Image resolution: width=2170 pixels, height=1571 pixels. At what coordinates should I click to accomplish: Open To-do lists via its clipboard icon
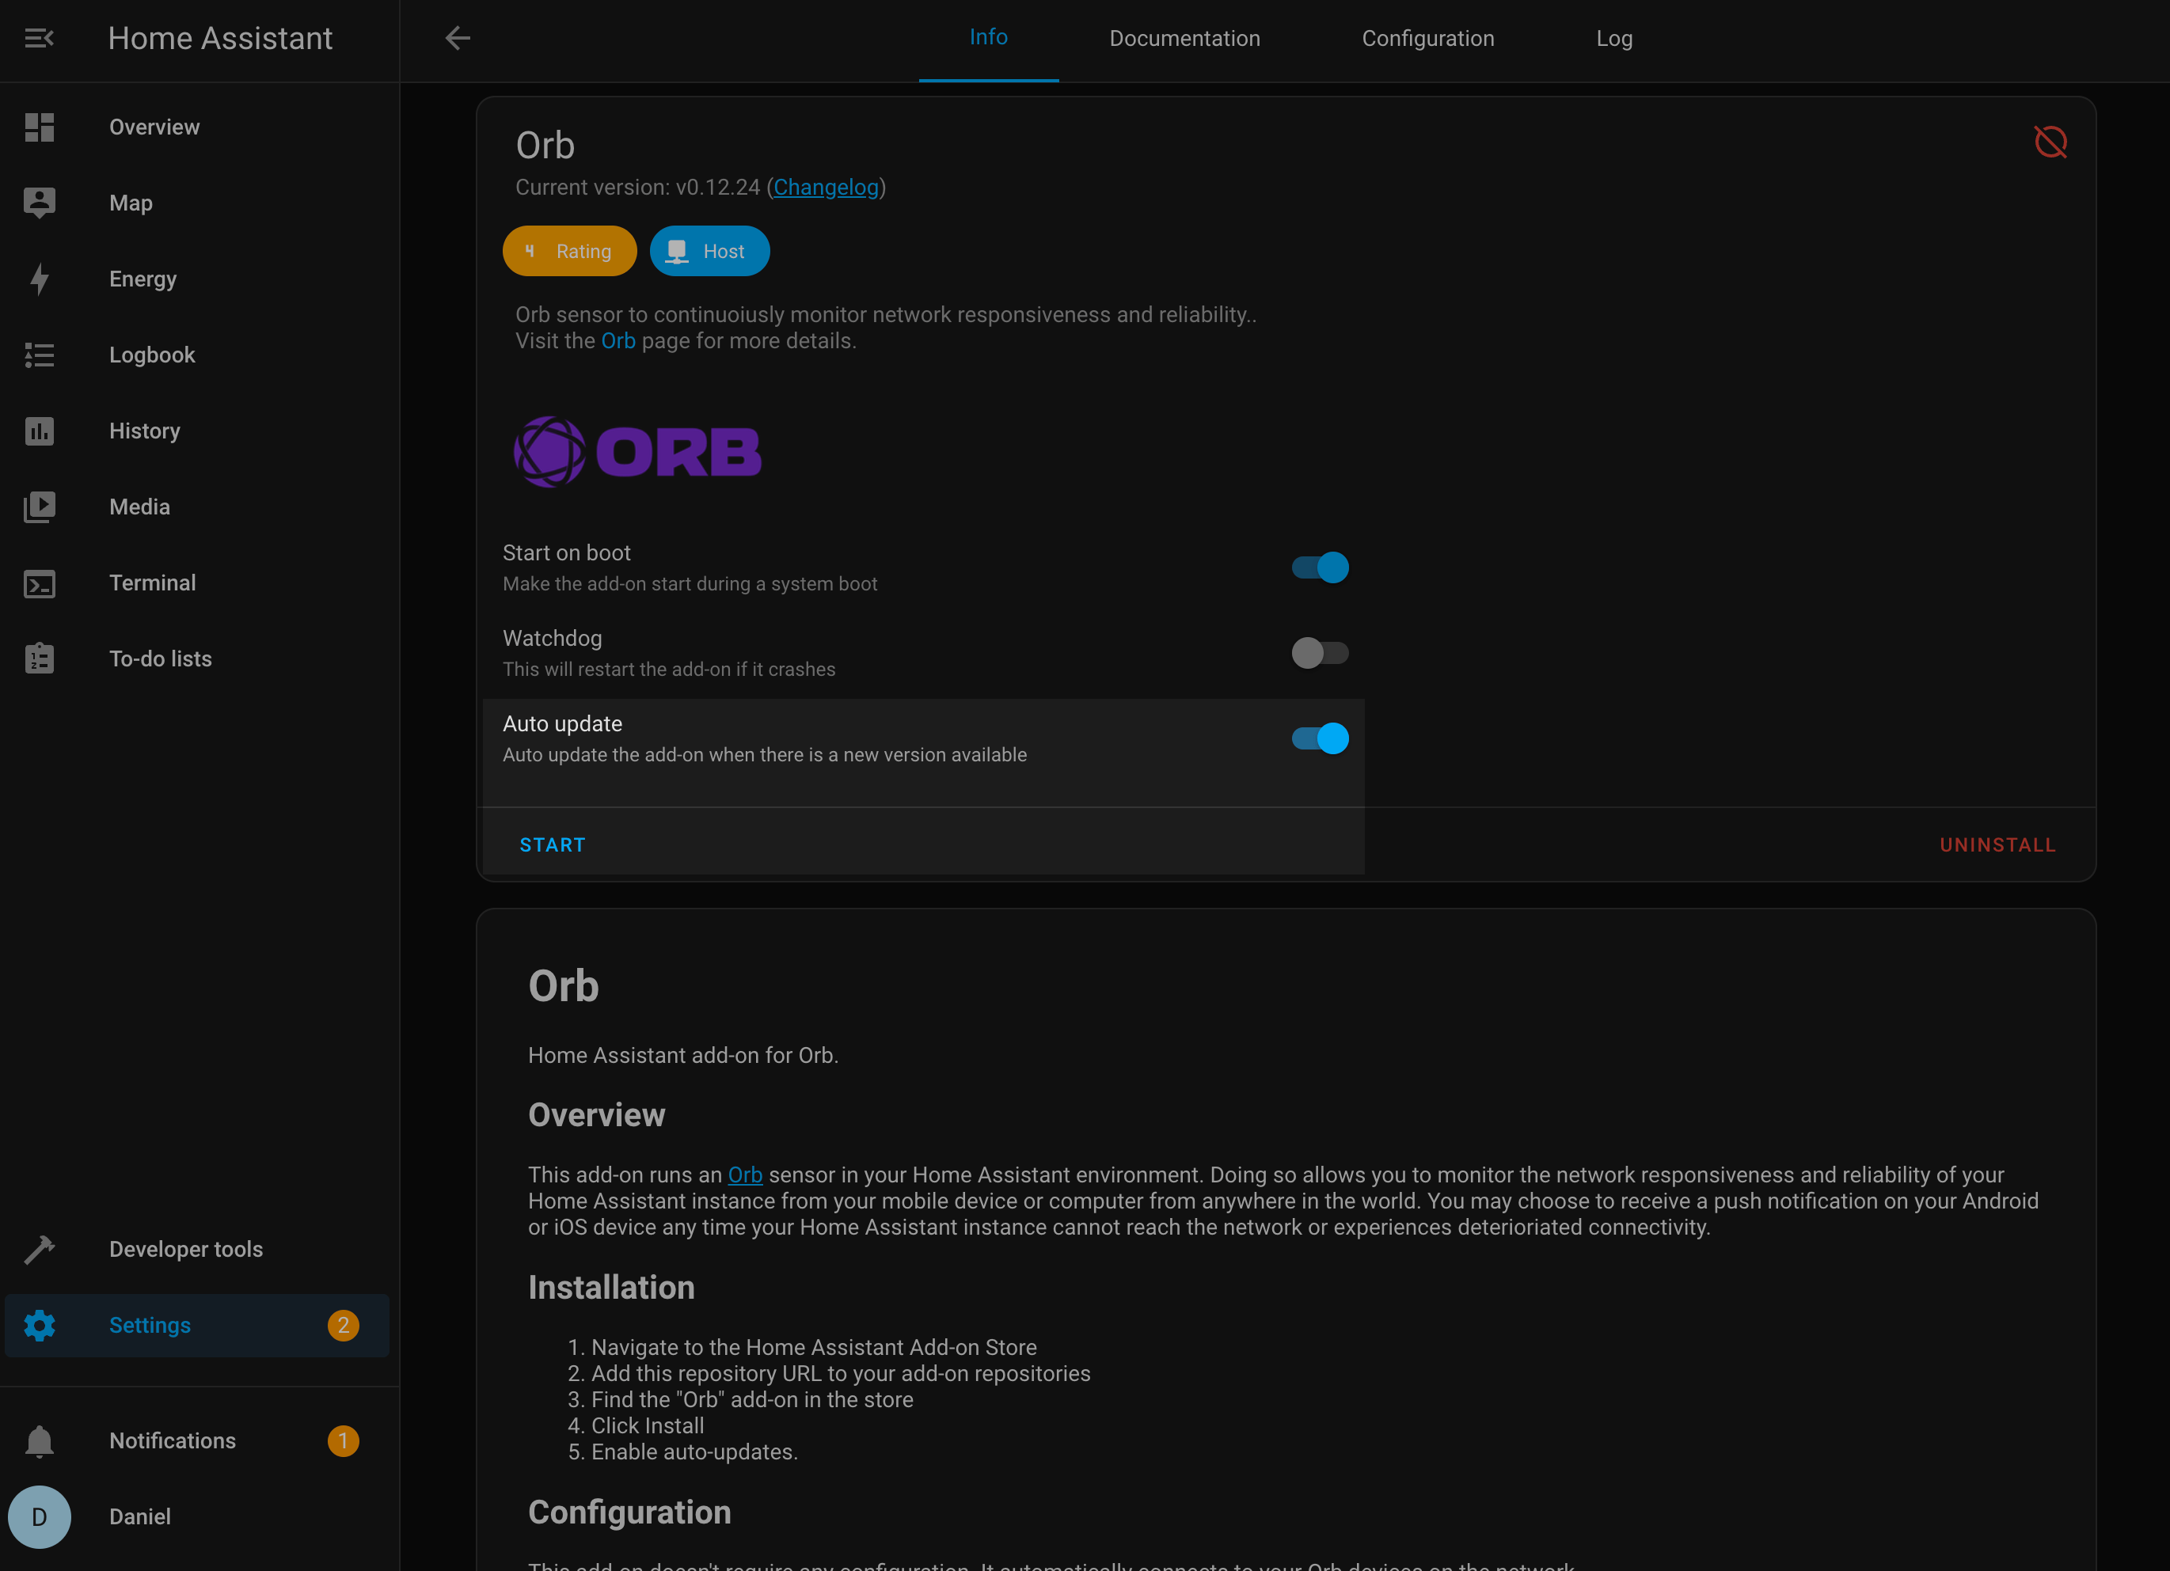pyautogui.click(x=40, y=658)
